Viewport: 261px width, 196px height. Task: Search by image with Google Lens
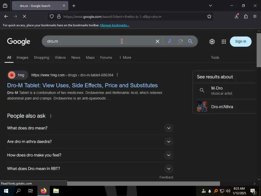[180, 41]
